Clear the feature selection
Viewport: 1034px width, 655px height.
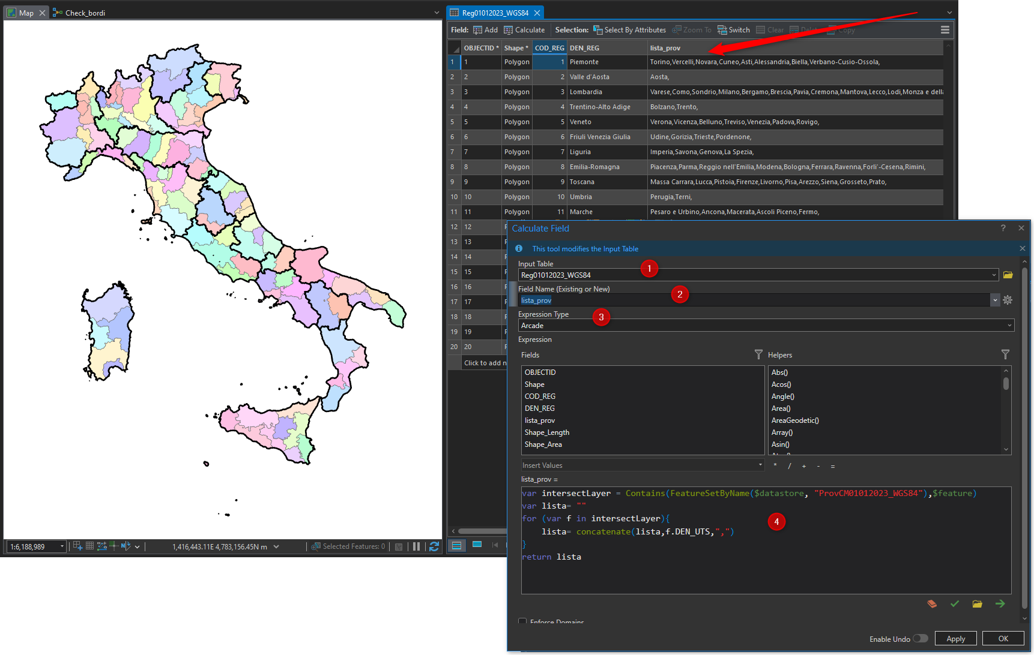(x=770, y=29)
